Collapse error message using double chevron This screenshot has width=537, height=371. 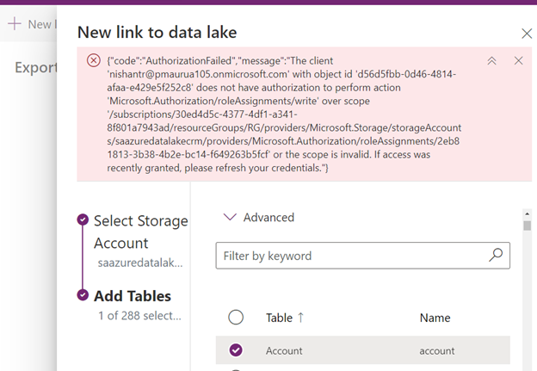[x=492, y=60]
